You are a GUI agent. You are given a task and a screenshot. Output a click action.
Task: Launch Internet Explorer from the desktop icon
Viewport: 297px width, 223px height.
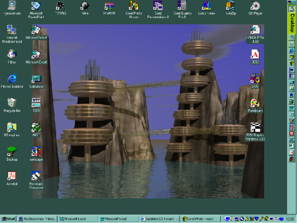coord(12,81)
